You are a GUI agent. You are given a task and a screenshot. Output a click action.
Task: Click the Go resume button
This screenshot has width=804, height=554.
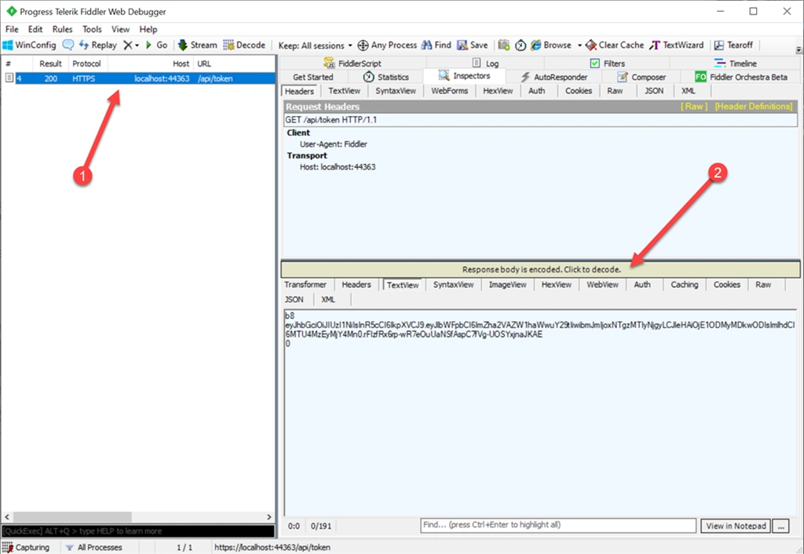tap(156, 45)
